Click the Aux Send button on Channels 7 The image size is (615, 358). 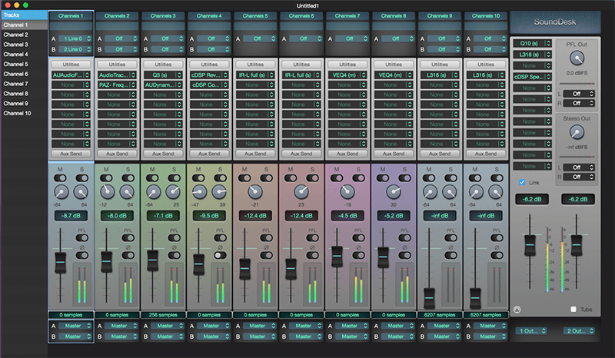pos(348,154)
